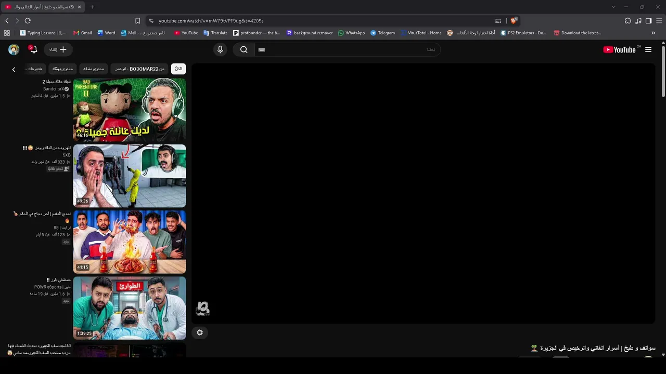Image resolution: width=666 pixels, height=374 pixels.
Task: Open the 41:15 spicy chicken challenge thumbnail
Action: click(x=130, y=242)
